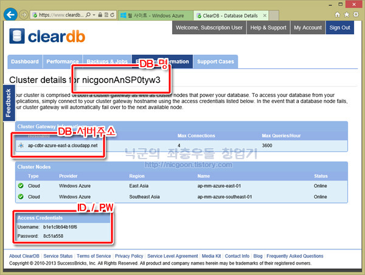Click the East Asia region cell
365x275 pixels.
[x=139, y=186]
